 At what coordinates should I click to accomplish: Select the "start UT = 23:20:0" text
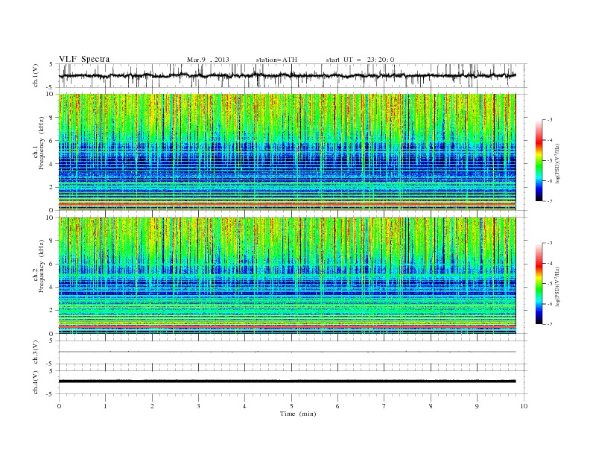pos(360,60)
